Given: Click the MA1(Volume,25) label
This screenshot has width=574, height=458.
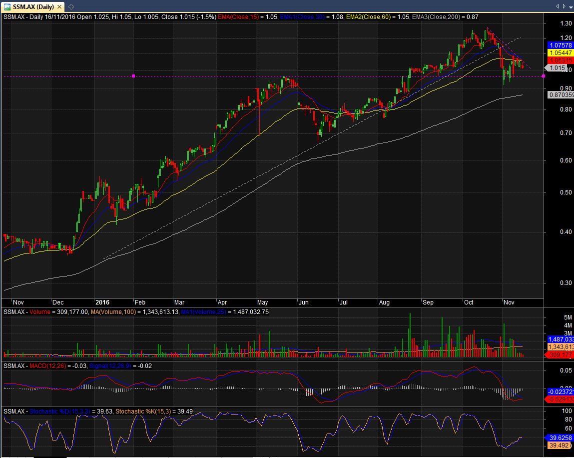Looking at the screenshot, I should click(x=203, y=312).
